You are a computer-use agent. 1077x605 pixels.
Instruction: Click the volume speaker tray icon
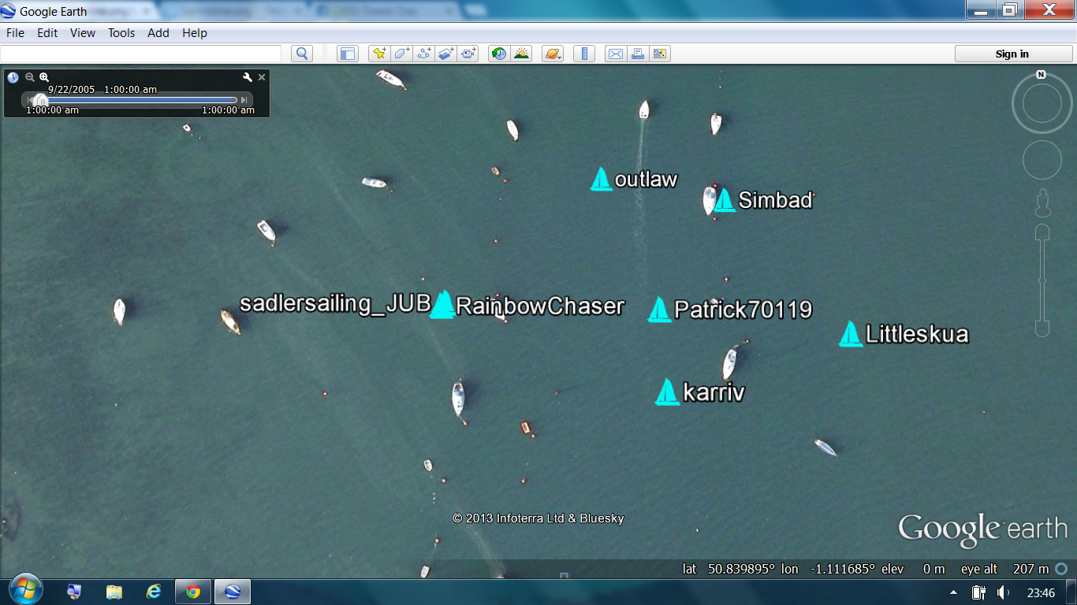(1003, 592)
